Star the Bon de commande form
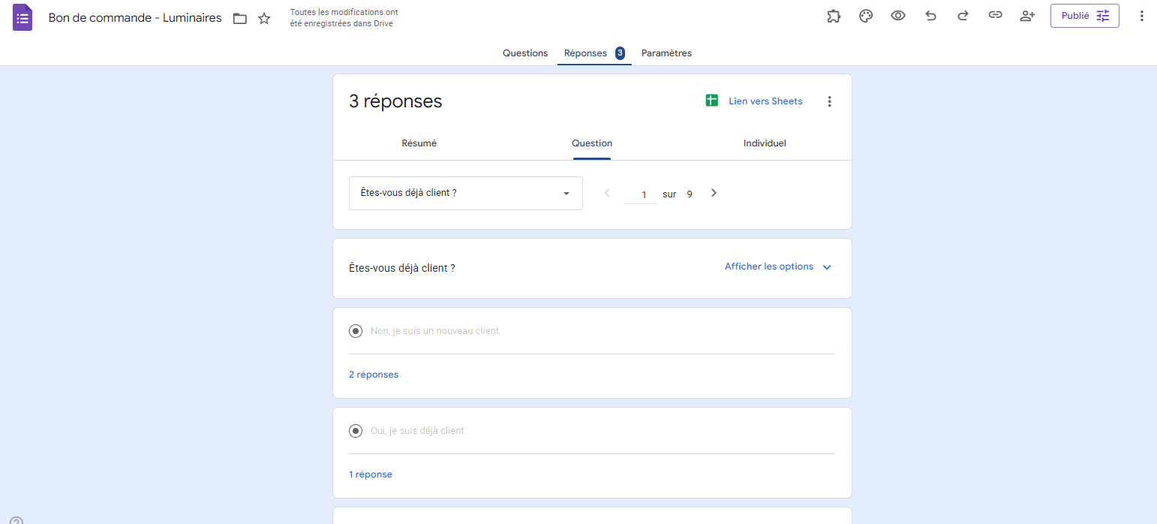 [x=264, y=17]
